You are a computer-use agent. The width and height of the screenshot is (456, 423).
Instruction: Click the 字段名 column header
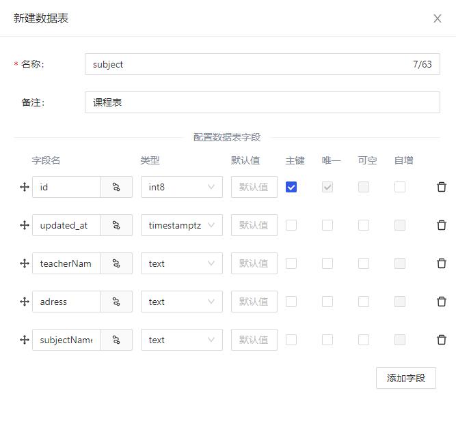(x=46, y=160)
